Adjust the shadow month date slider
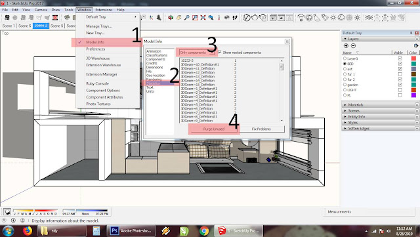Screen dimensions: 420x237 pos(35,211)
